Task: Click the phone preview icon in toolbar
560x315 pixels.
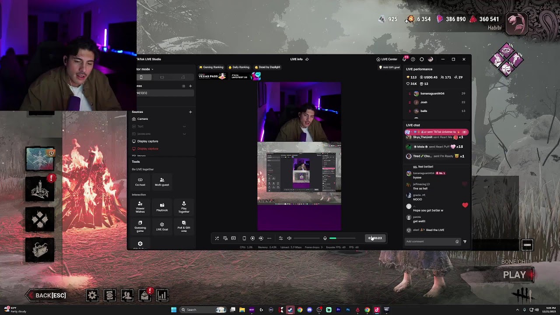Action: point(244,238)
